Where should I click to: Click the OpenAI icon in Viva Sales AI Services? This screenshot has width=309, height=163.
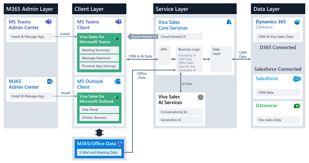coord(201,97)
